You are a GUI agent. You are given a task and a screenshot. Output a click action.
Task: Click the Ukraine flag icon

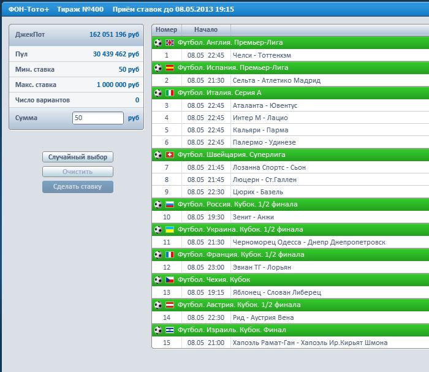coord(170,229)
